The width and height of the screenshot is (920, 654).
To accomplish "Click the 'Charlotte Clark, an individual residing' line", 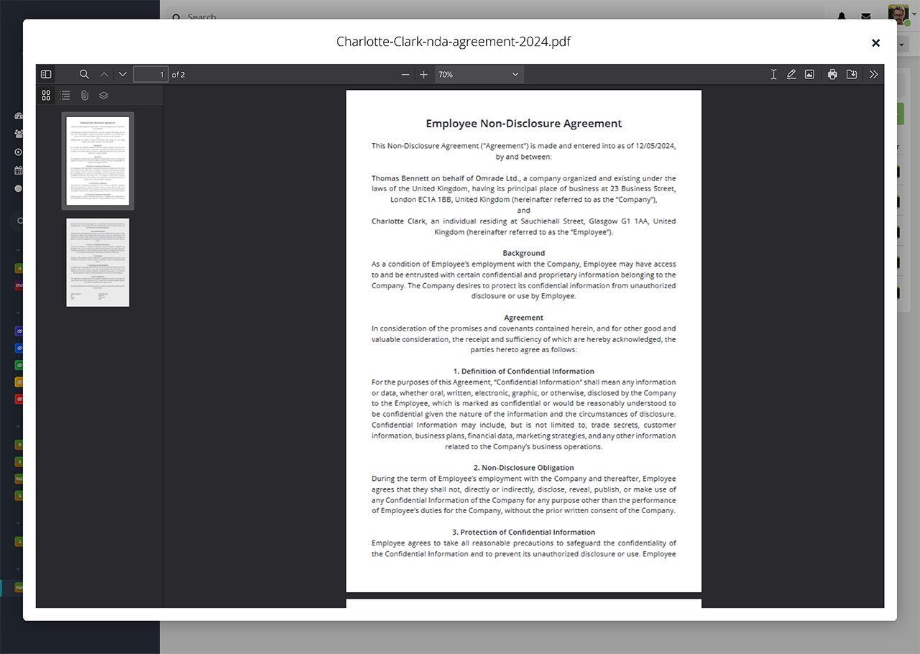I will click(524, 221).
